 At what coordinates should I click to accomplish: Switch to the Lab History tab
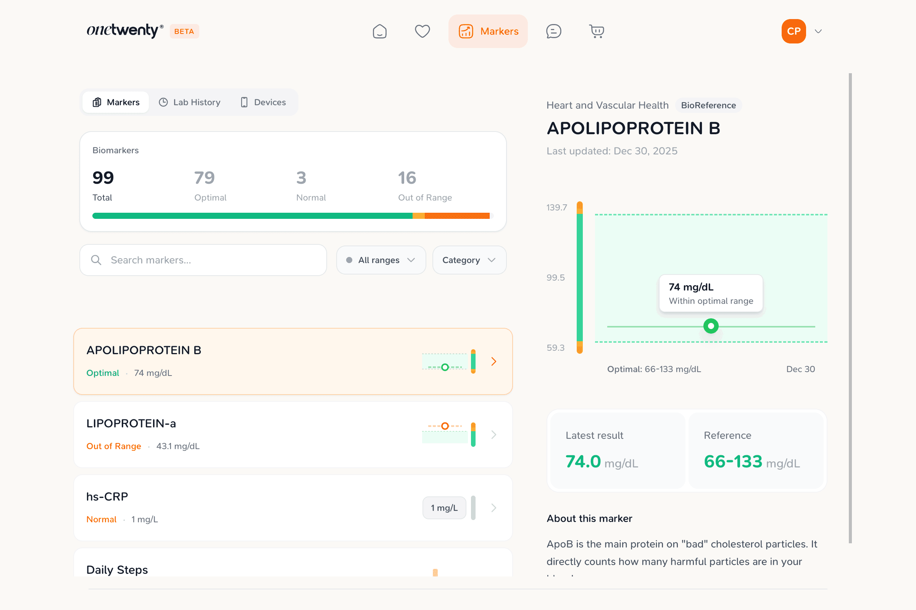point(190,102)
